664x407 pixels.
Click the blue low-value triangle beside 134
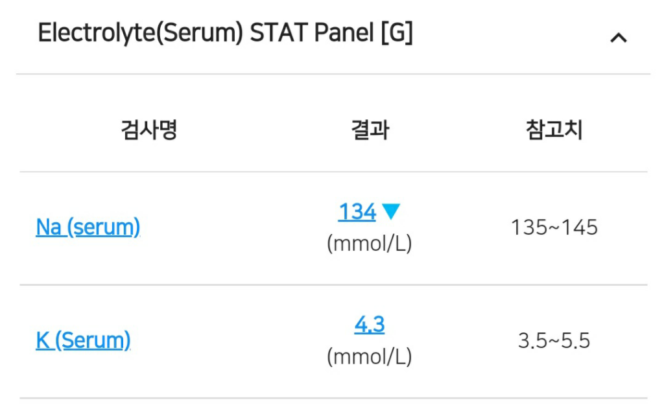[392, 211]
